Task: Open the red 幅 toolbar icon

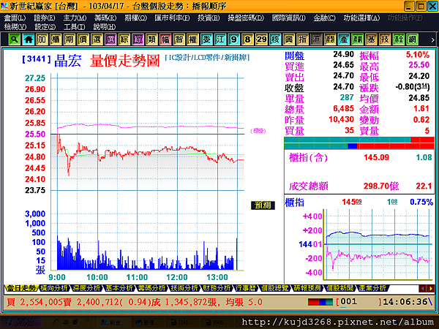Action: coord(165,39)
